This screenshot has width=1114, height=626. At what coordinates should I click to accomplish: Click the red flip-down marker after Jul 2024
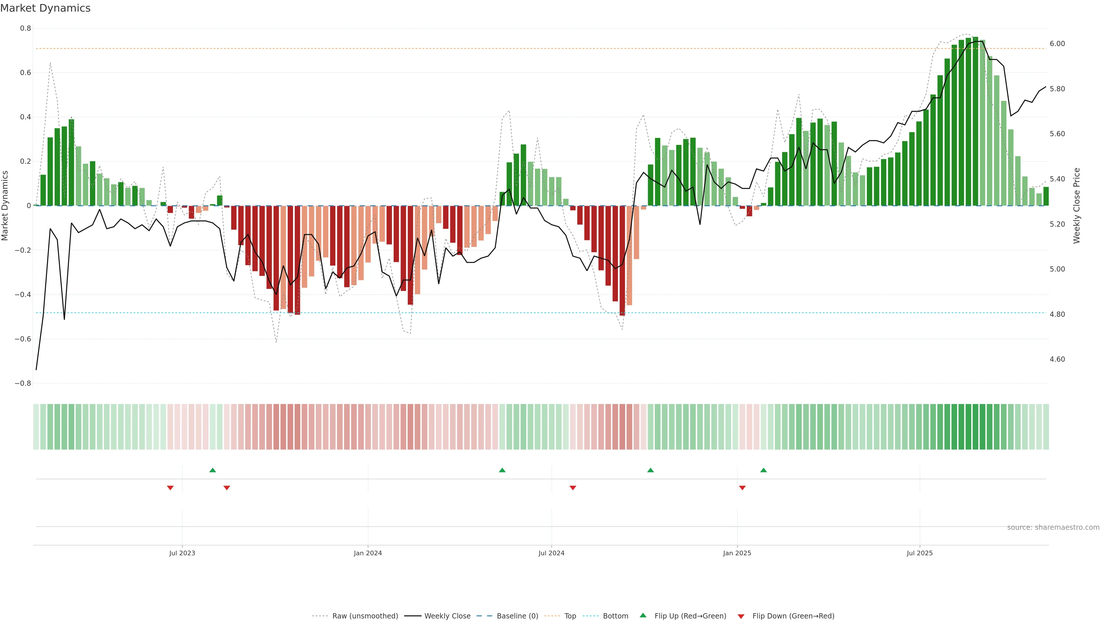(573, 488)
